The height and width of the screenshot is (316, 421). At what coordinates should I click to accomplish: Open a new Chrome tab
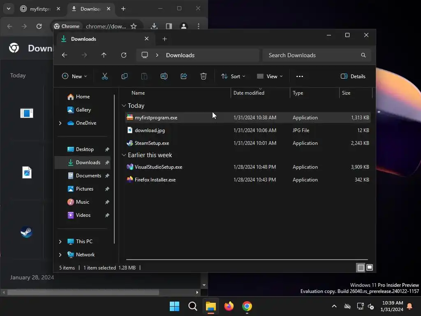click(123, 9)
